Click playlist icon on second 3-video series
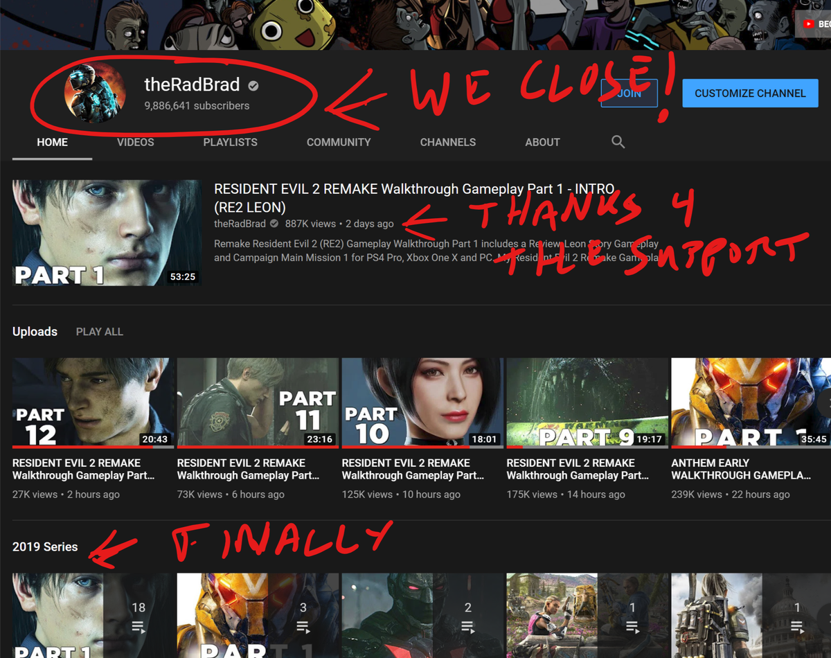831x658 pixels. [x=303, y=627]
